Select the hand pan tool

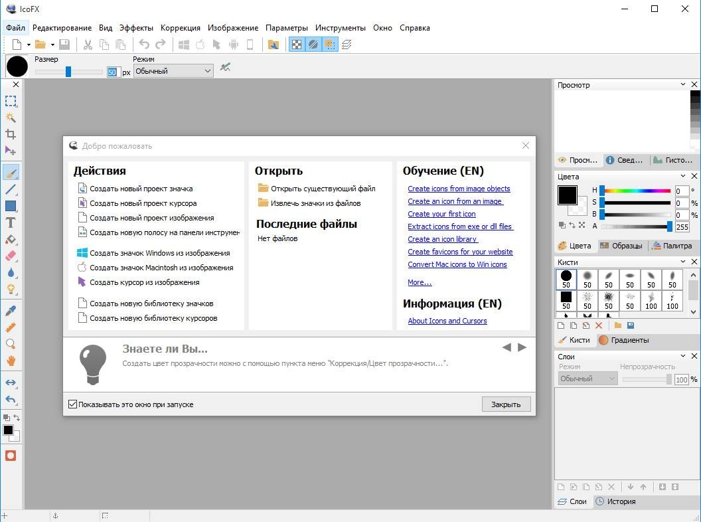(x=11, y=361)
